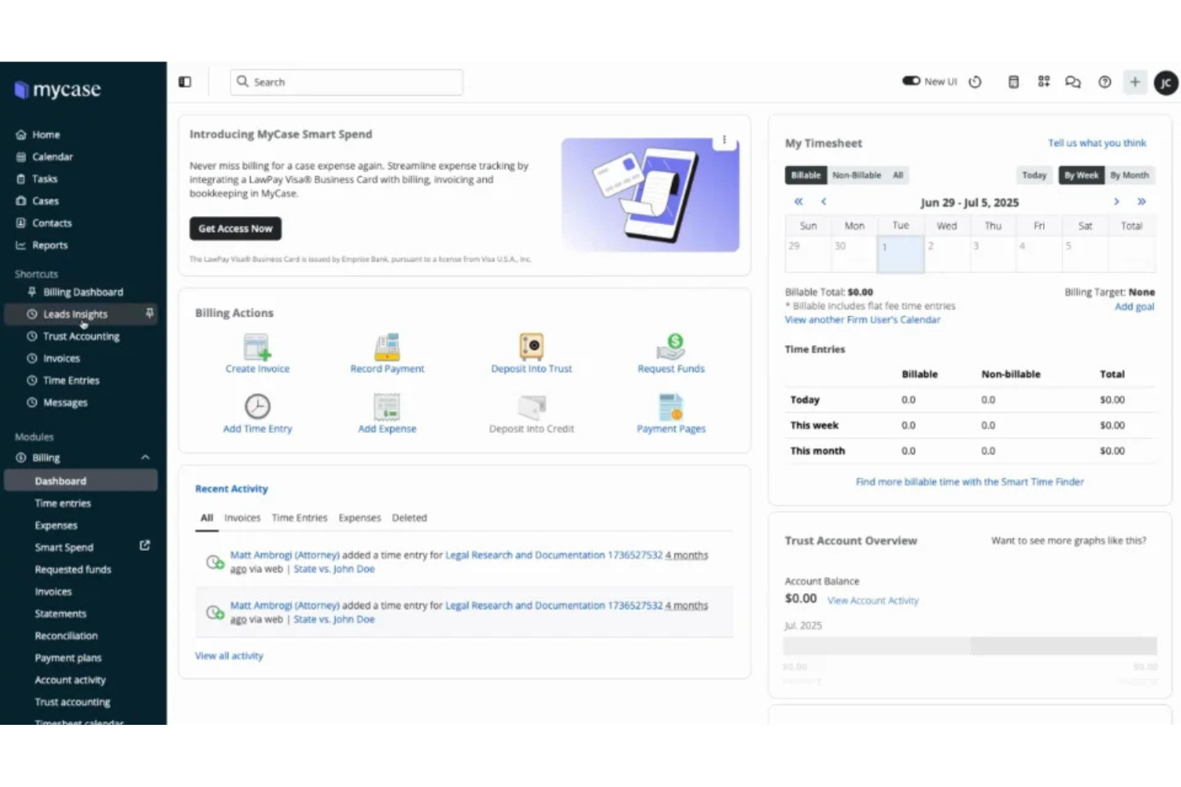Click the first State vs. John Doe link
1181x787 pixels.
coord(334,569)
